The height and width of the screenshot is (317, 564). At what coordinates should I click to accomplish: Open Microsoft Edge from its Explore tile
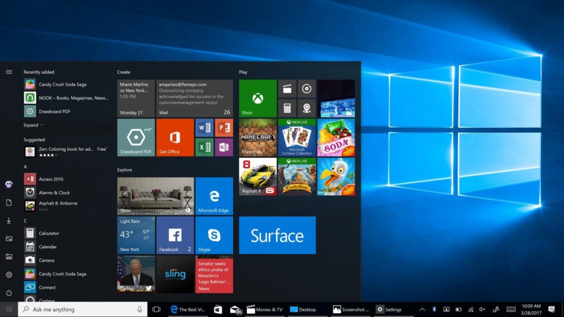click(x=214, y=195)
